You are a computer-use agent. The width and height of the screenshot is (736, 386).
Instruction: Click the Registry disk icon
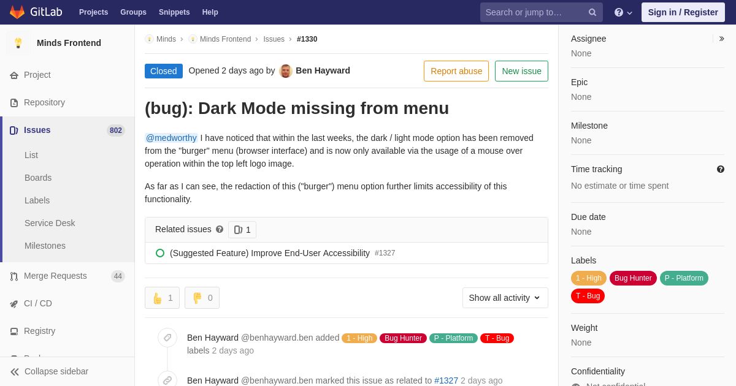click(x=14, y=331)
